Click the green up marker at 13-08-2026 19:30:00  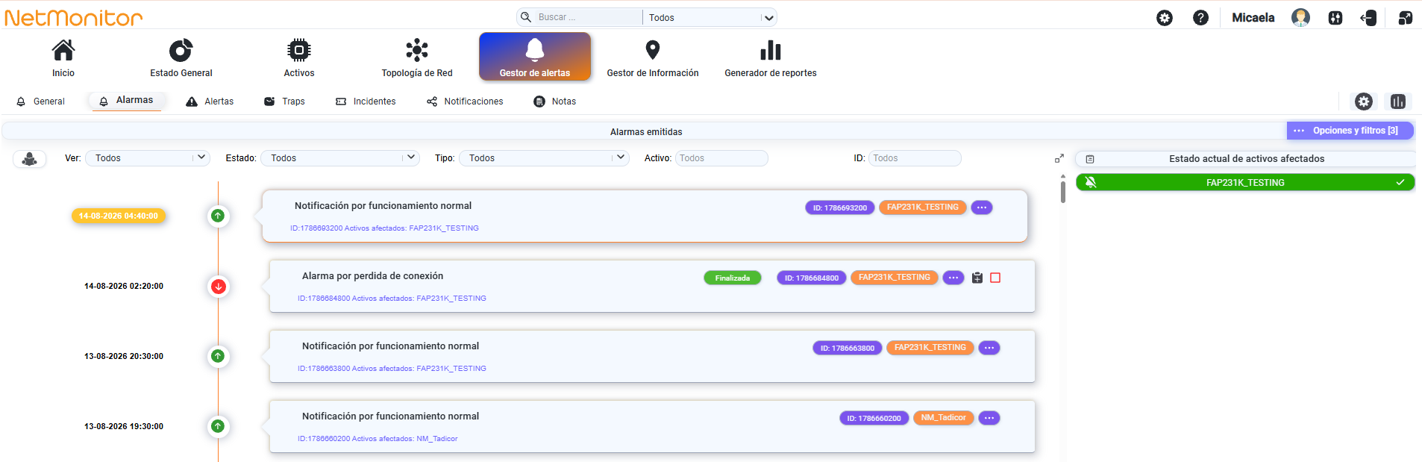(x=218, y=426)
